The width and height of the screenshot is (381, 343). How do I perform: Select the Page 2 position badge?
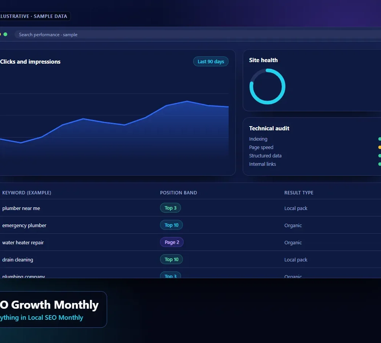[x=171, y=242]
